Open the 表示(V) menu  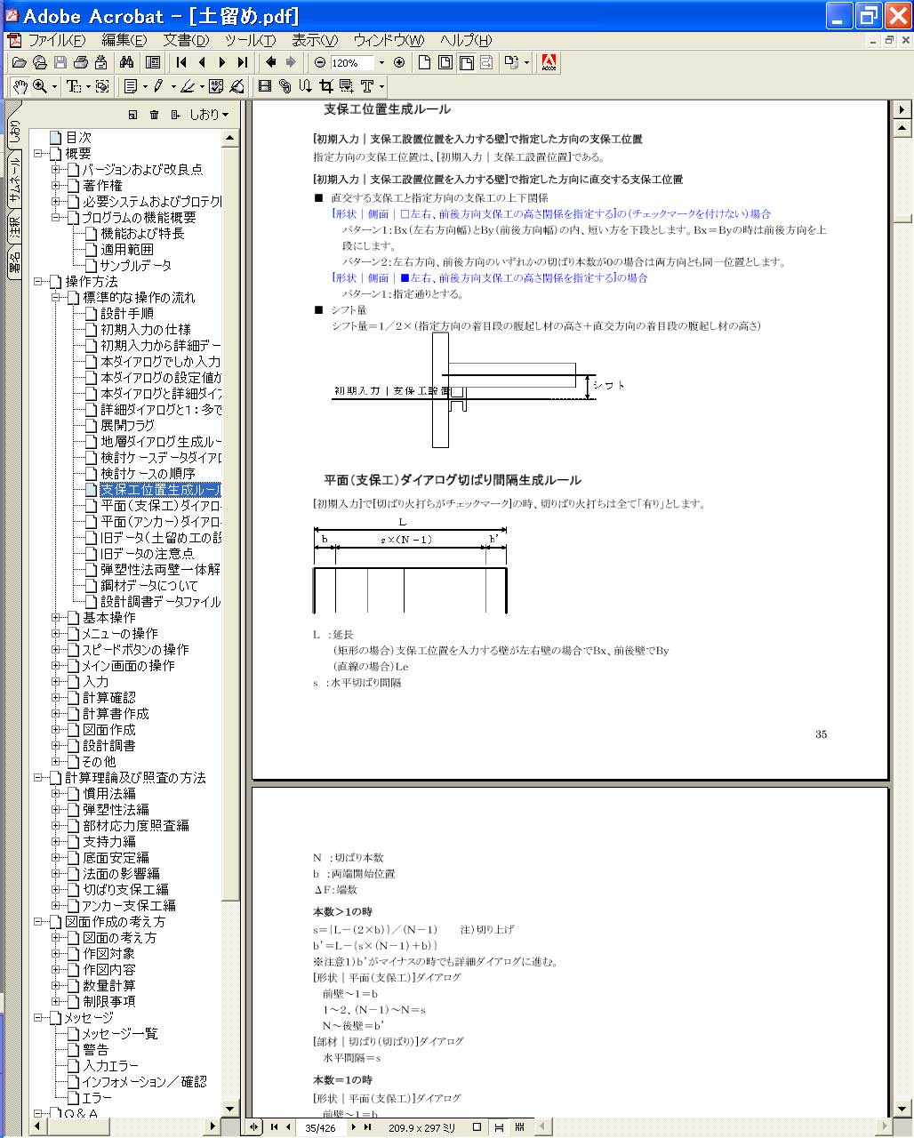315,41
